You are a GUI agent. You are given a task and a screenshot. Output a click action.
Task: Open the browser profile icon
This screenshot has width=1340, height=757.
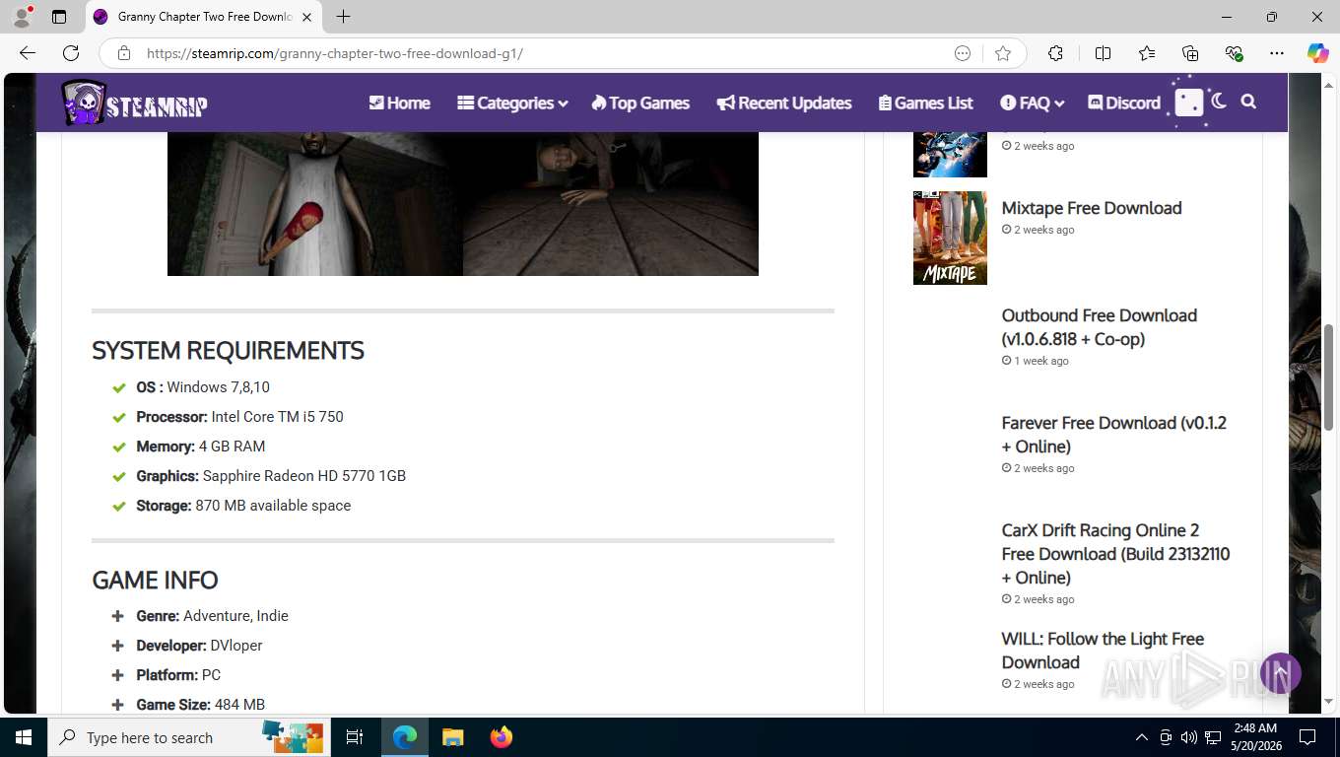[x=21, y=17]
